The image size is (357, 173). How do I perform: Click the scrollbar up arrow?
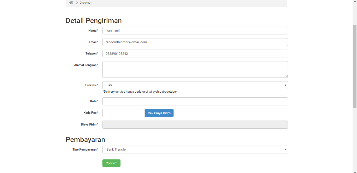[x=355, y=1]
